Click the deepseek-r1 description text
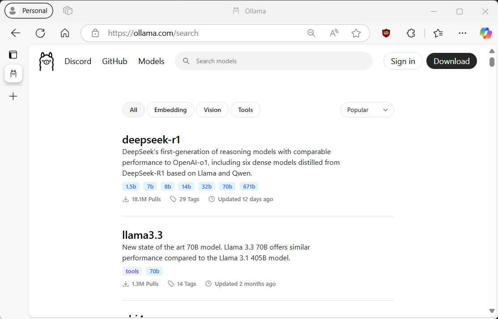 [x=231, y=163]
